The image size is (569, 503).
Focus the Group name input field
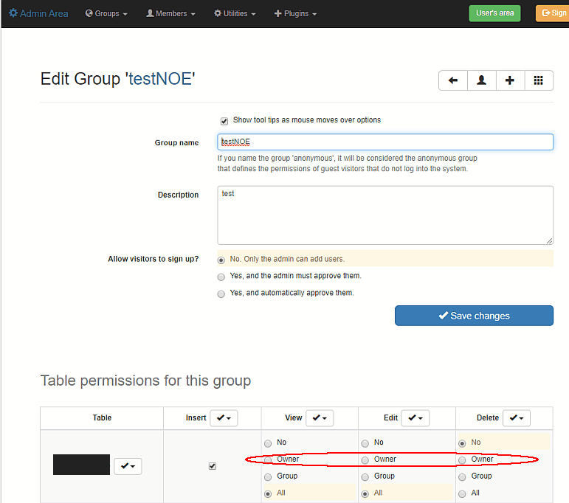(x=385, y=142)
